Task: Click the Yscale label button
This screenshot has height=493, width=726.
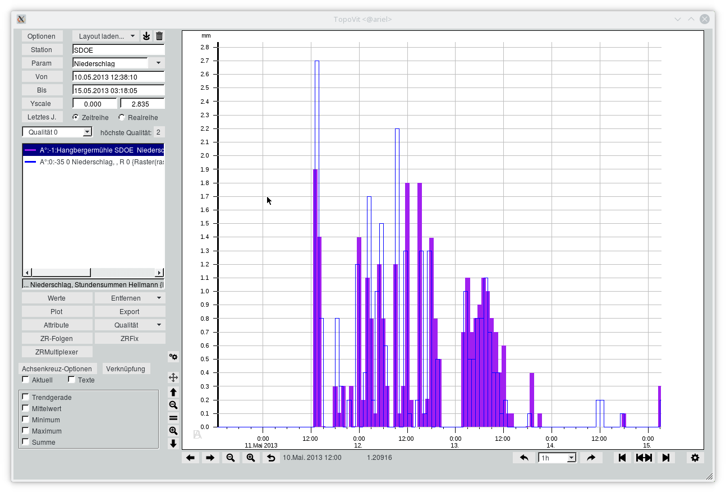Action: click(42, 103)
